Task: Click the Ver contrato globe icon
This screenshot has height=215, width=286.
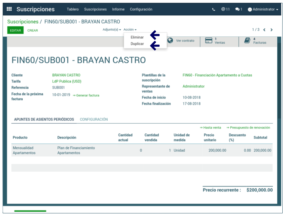Action: click(170, 41)
